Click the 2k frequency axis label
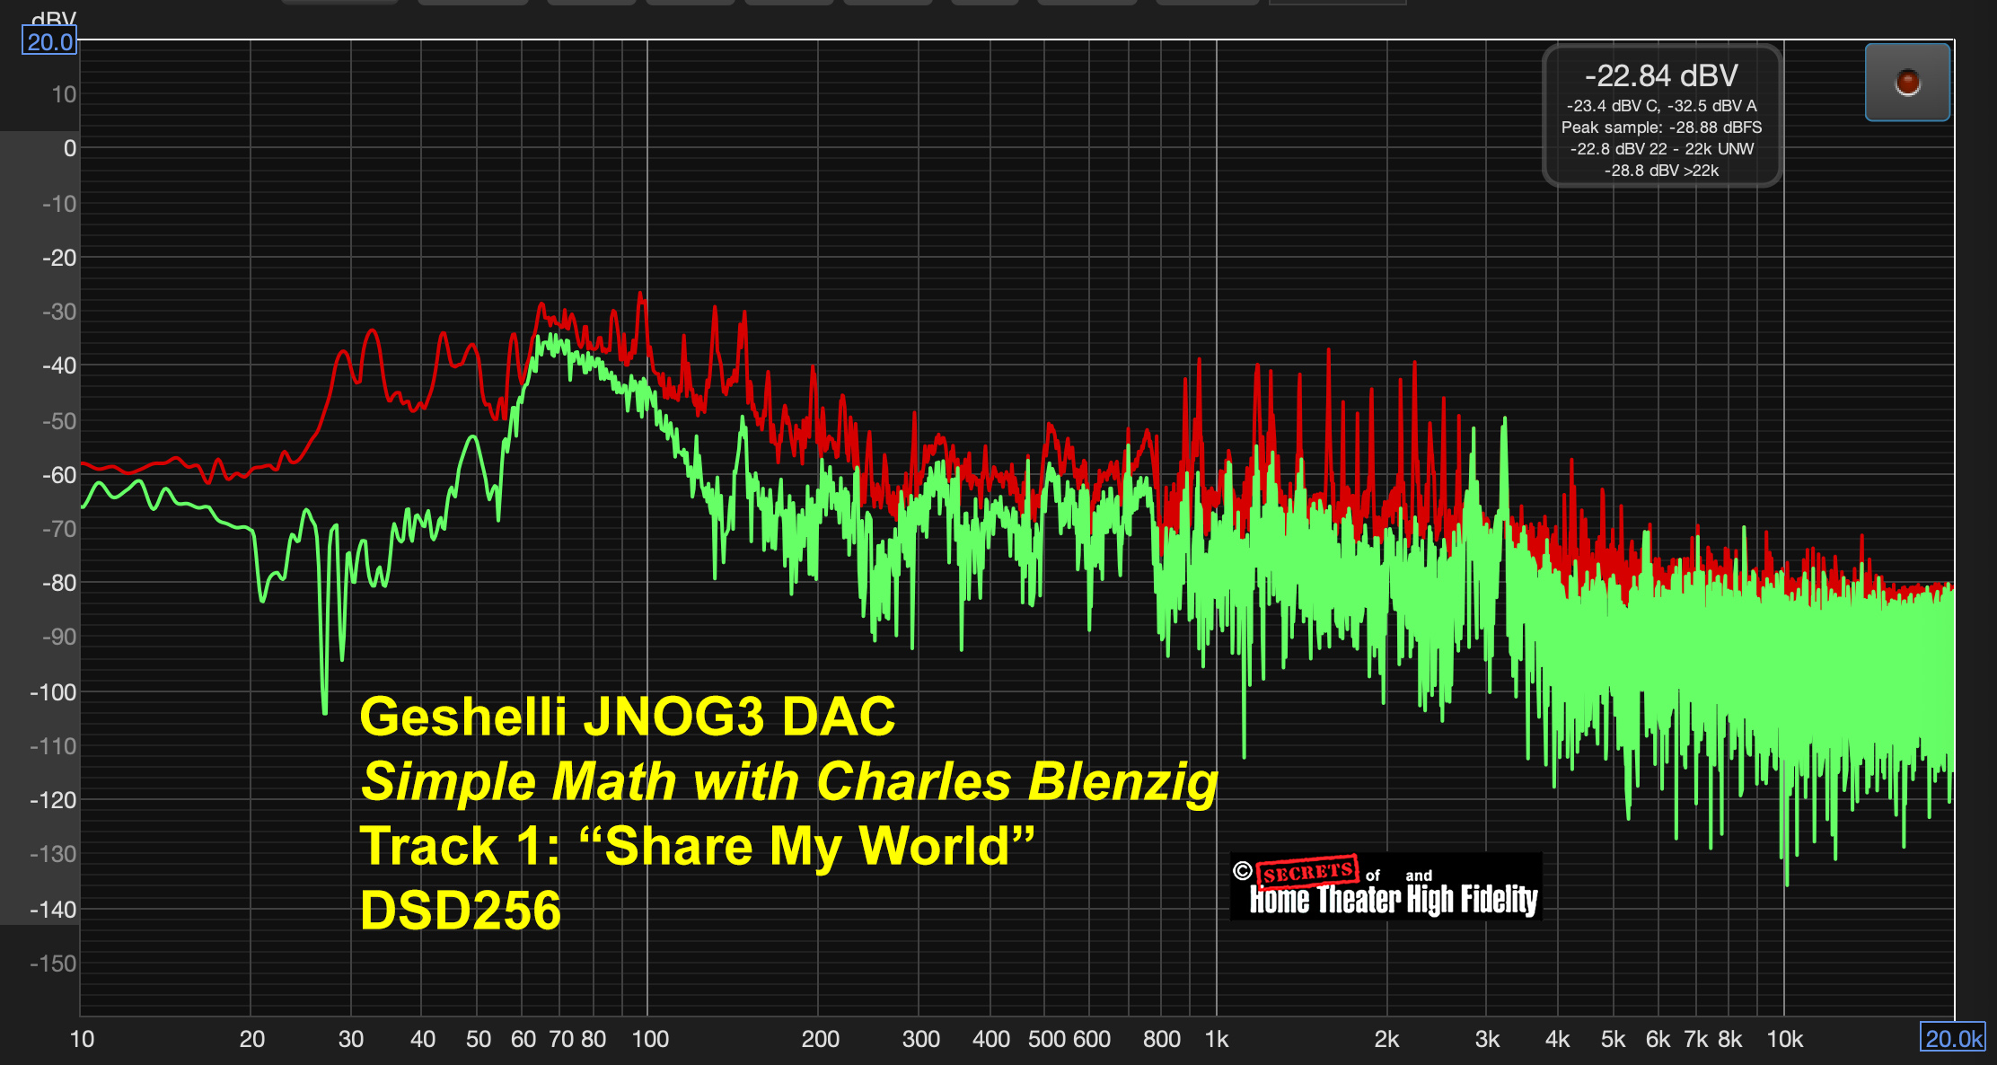1997x1065 pixels. click(1386, 1039)
